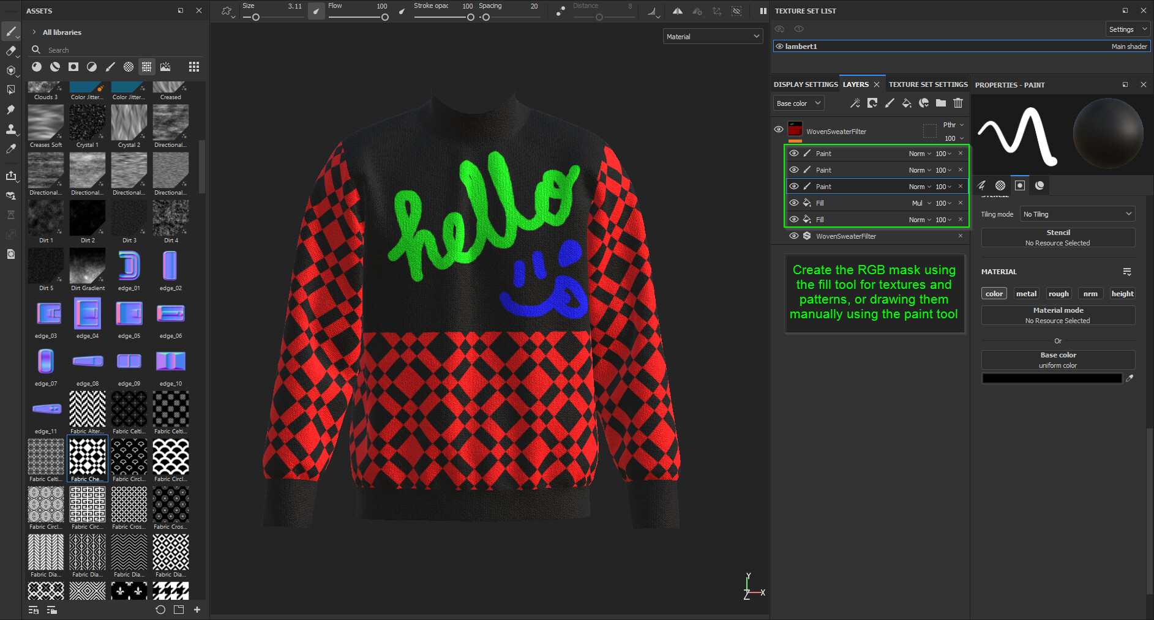Screen dimensions: 1154x620
Task: Switch to the TEXTURE SET SETTINGS tab
Action: [928, 84]
